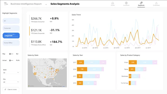Click the $113.8K Home Office sales value
This screenshot has width=167, height=94.
[36, 42]
